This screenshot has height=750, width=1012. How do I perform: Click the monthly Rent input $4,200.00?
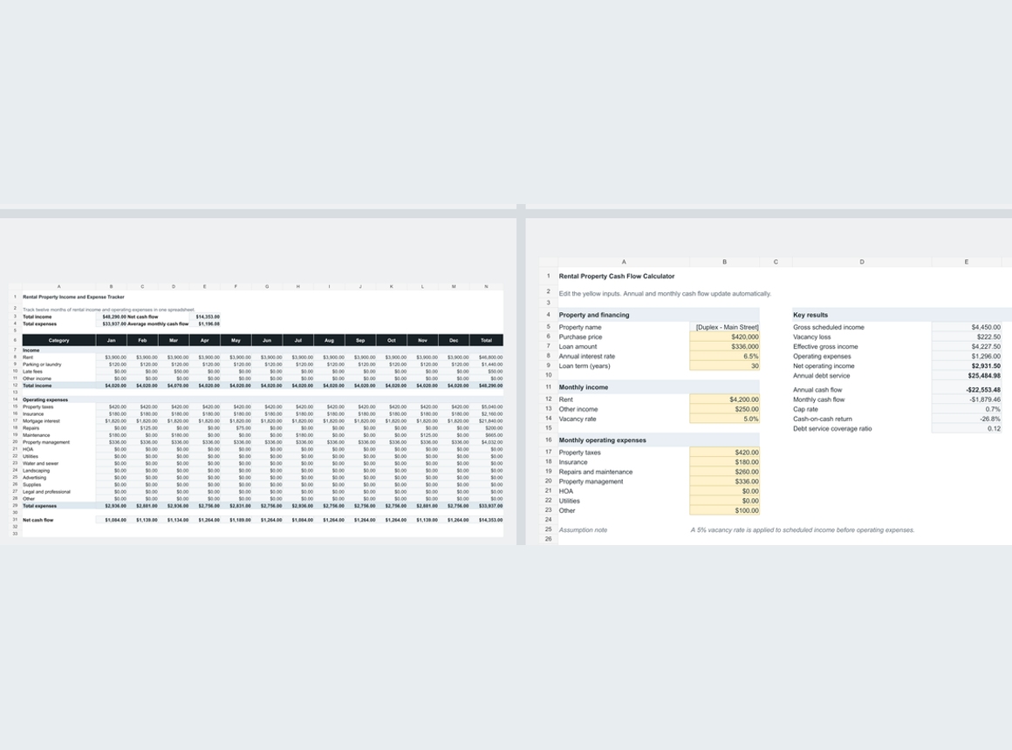pyautogui.click(x=724, y=399)
